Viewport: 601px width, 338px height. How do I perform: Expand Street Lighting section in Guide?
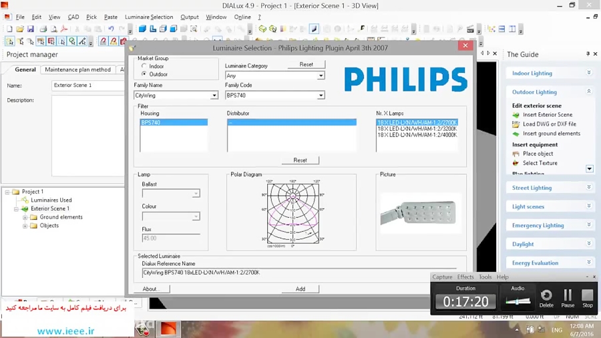point(589,188)
